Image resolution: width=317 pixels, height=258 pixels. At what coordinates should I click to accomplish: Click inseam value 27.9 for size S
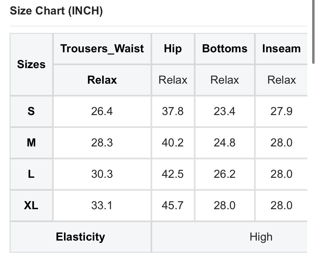pos(281,111)
